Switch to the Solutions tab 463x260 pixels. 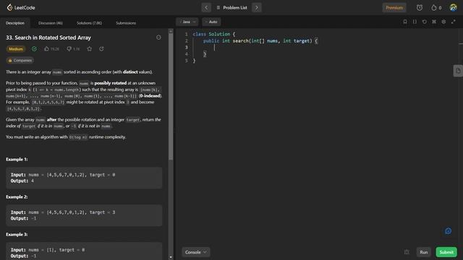(89, 23)
